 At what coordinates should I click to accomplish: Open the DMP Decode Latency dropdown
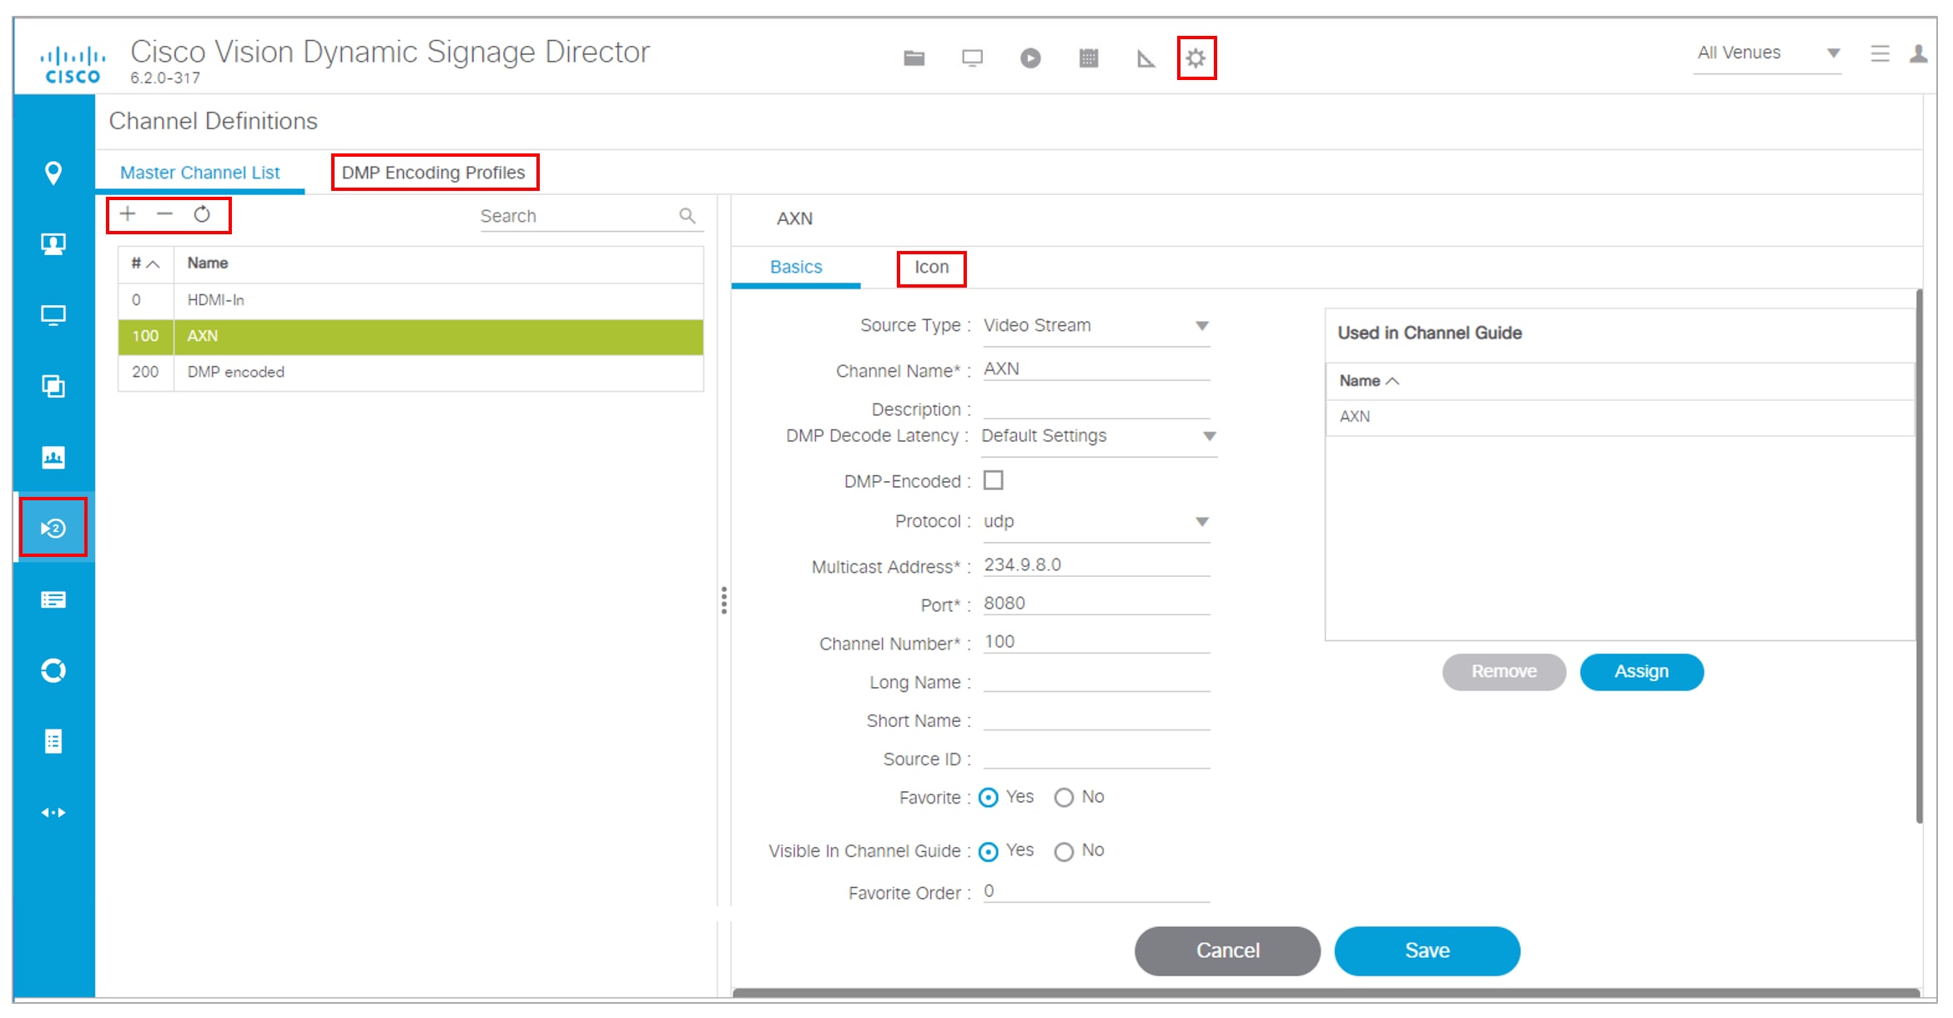click(1099, 436)
